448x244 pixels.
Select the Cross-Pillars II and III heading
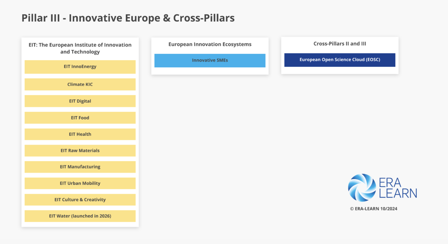pos(340,44)
